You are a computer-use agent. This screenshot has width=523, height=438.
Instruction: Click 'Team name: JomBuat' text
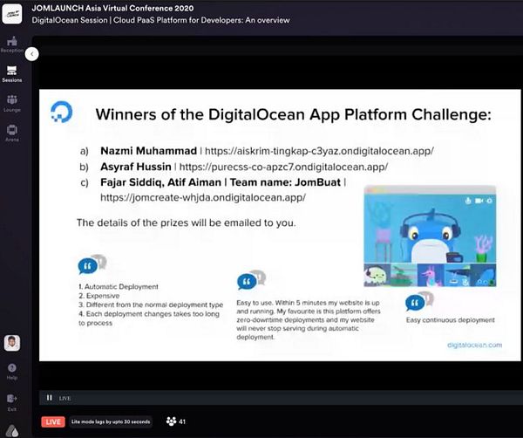tap(285, 182)
